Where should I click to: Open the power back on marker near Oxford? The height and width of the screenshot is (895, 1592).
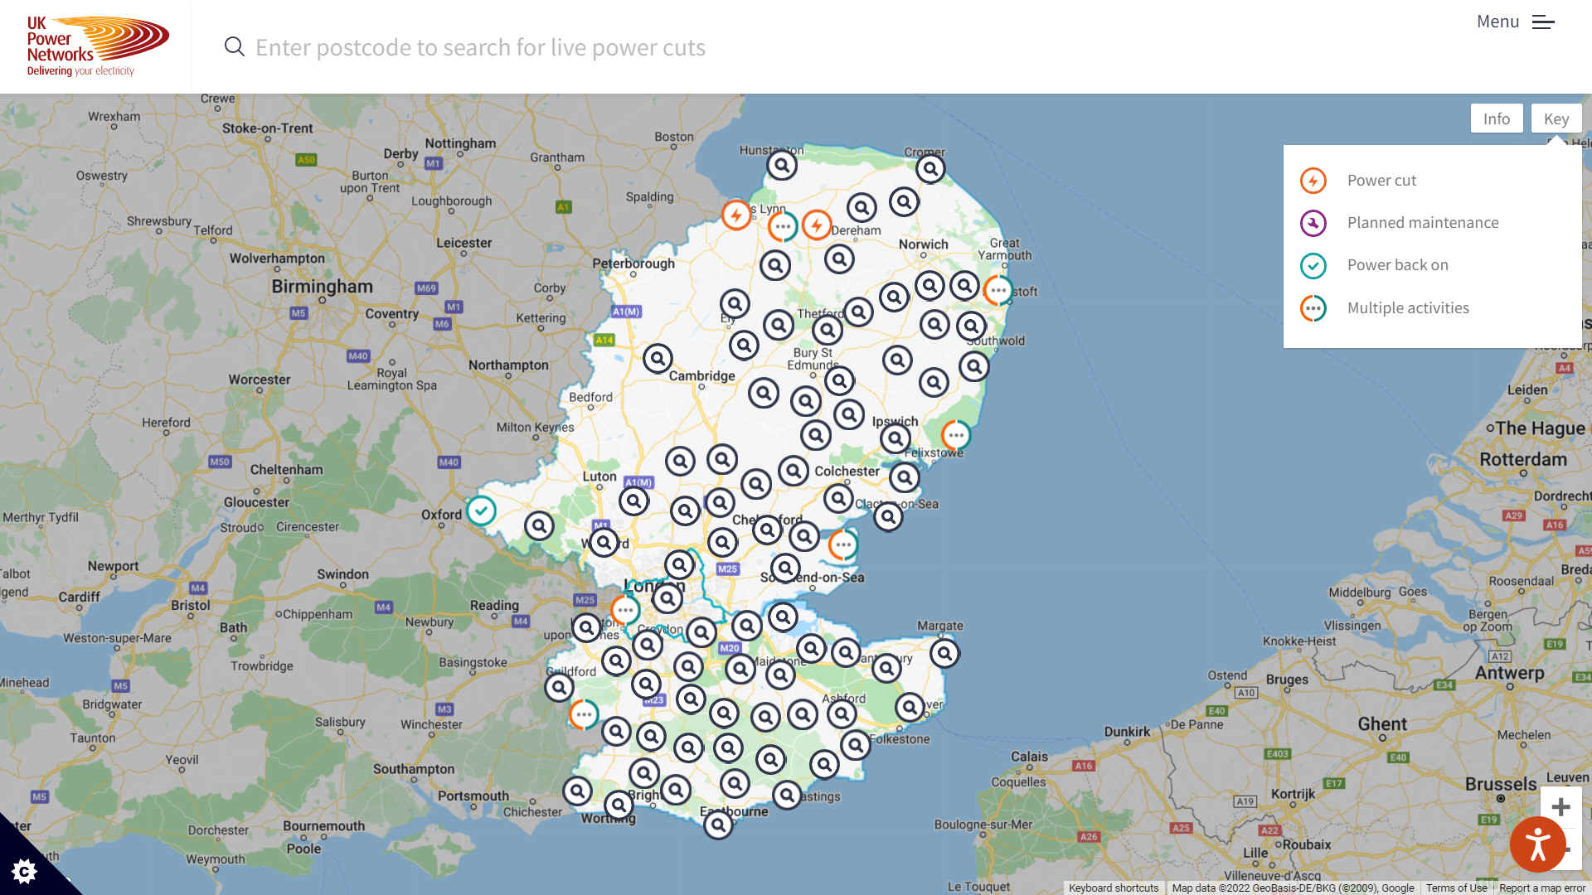tap(481, 510)
